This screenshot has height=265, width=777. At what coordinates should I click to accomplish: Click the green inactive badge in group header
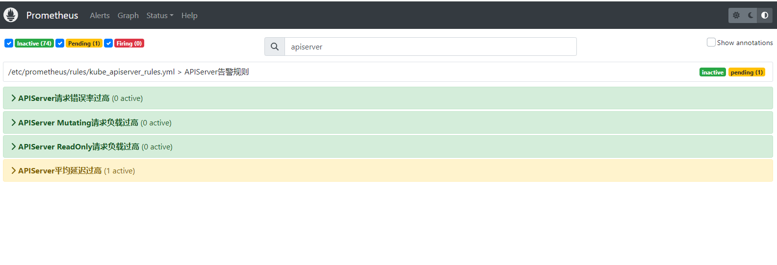(x=712, y=72)
